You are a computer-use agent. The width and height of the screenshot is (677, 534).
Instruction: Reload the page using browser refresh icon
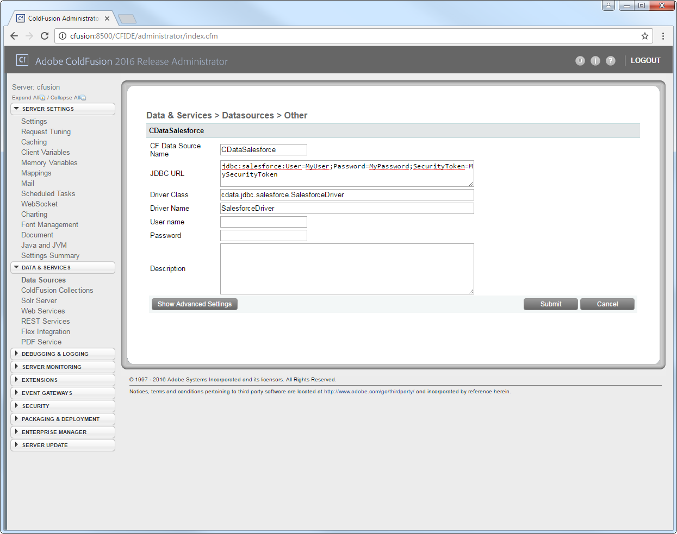point(45,36)
